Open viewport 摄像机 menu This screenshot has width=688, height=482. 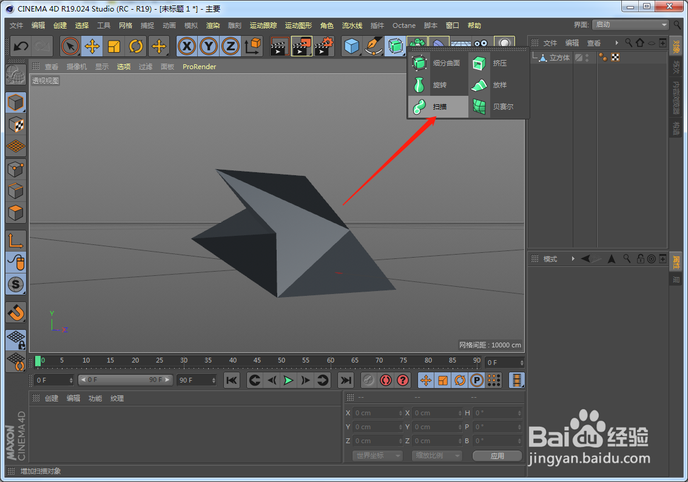pyautogui.click(x=77, y=67)
